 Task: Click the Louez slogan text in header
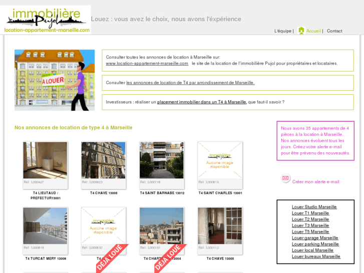click(166, 19)
